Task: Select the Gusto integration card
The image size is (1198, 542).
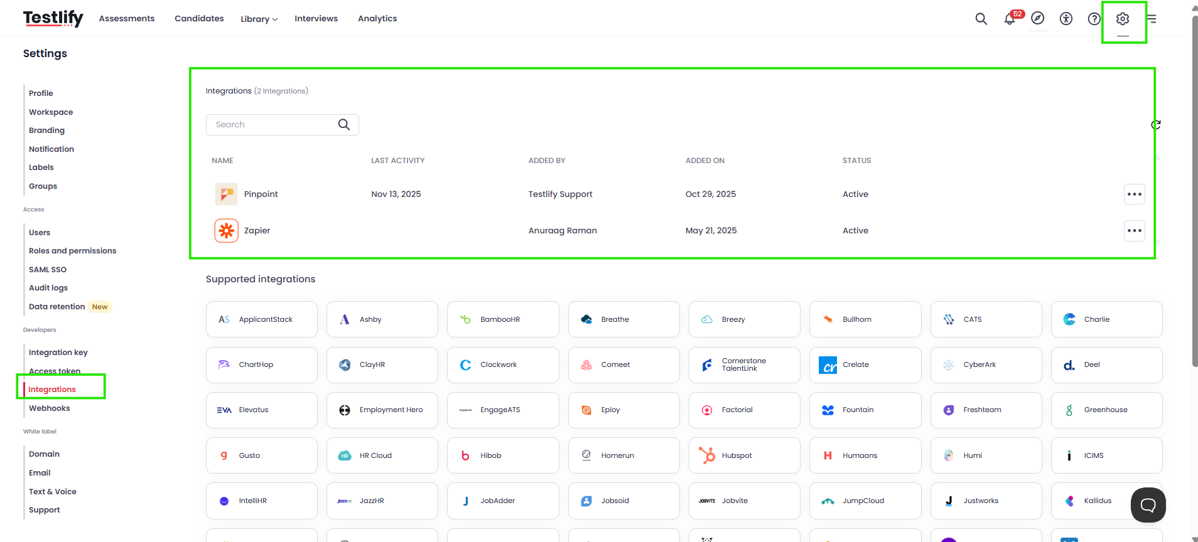Action: 262,455
